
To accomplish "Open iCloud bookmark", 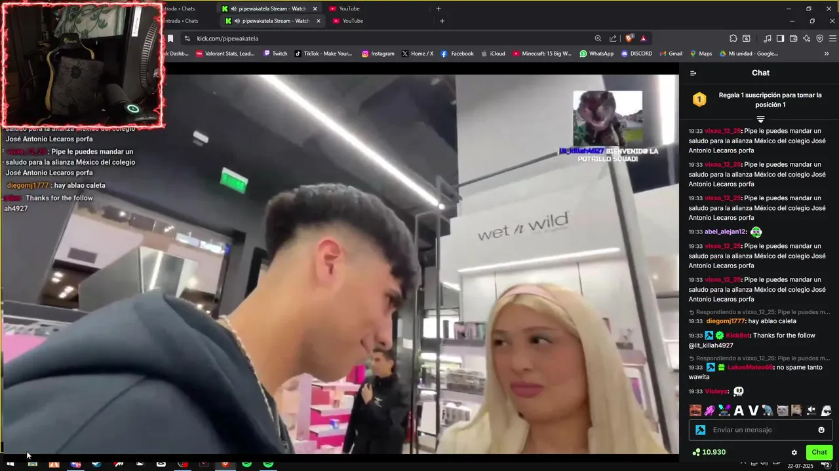I will click(493, 54).
